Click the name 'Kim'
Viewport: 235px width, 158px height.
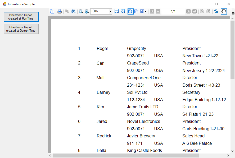coord(100,107)
